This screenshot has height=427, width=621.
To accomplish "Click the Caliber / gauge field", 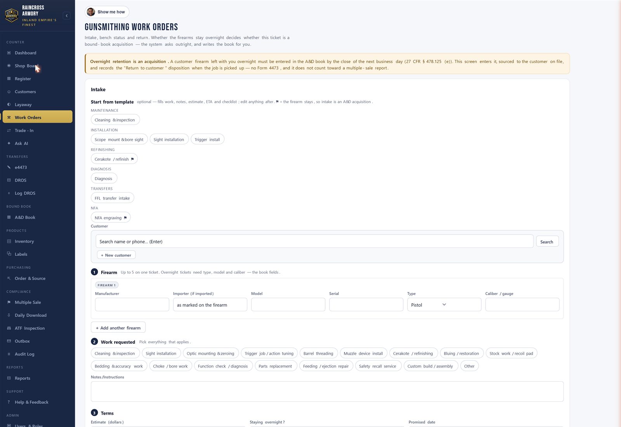I will click(522, 305).
